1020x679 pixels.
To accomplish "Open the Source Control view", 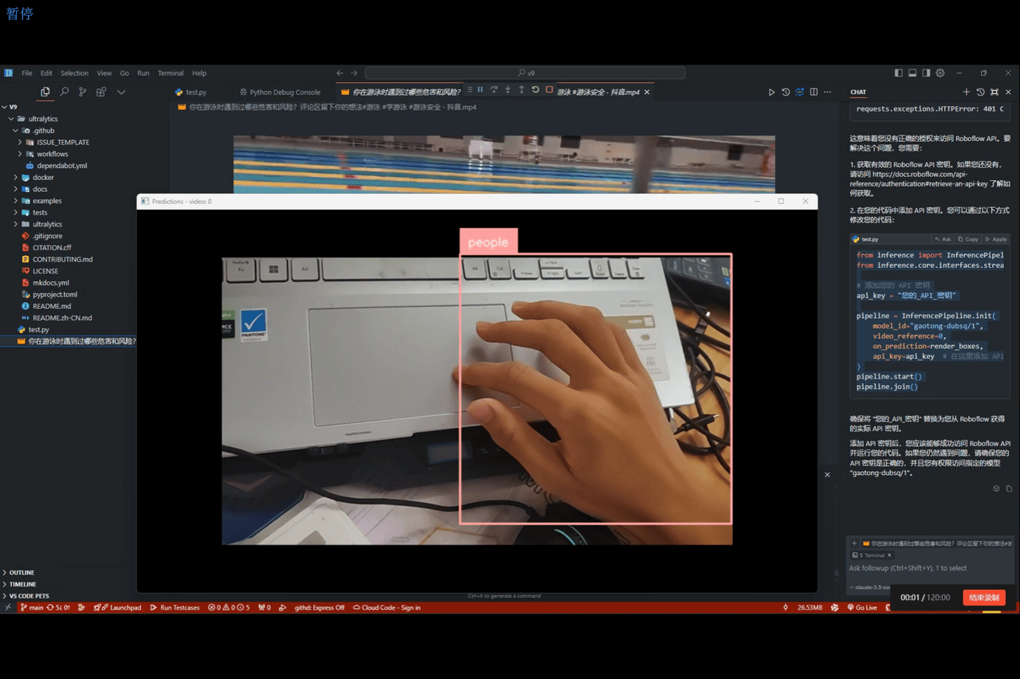I will (82, 92).
